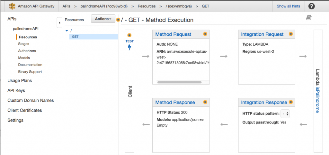This screenshot has height=155, width=329.
Task: Click the hint dot beside Method Response
Action: click(x=205, y=102)
